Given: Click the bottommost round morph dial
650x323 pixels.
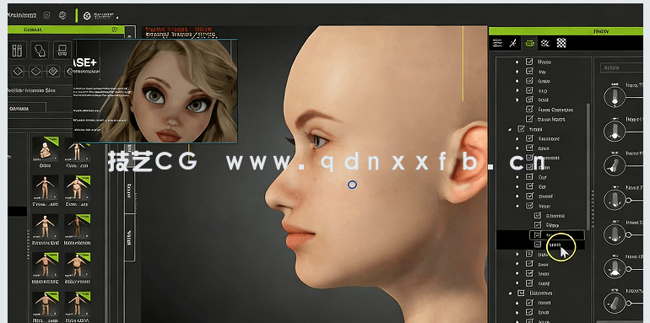Looking at the screenshot, I should [x=615, y=303].
